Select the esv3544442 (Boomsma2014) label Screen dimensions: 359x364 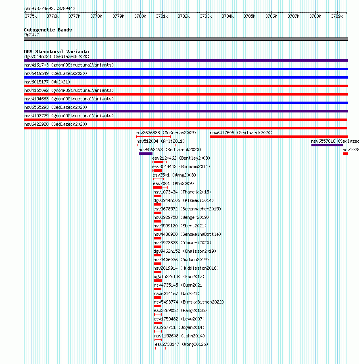pyautogui.click(x=181, y=166)
